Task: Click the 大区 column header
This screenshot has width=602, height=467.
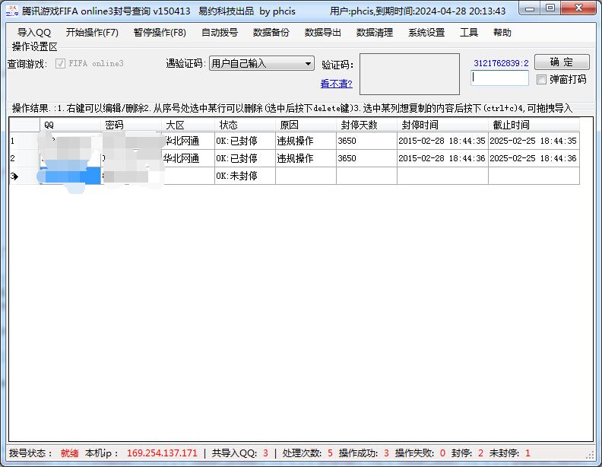Action: [x=189, y=125]
